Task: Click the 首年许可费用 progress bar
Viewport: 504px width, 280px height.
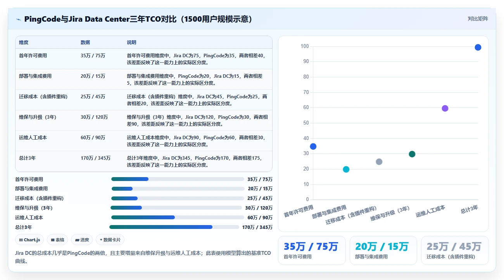Action: [x=178, y=179]
